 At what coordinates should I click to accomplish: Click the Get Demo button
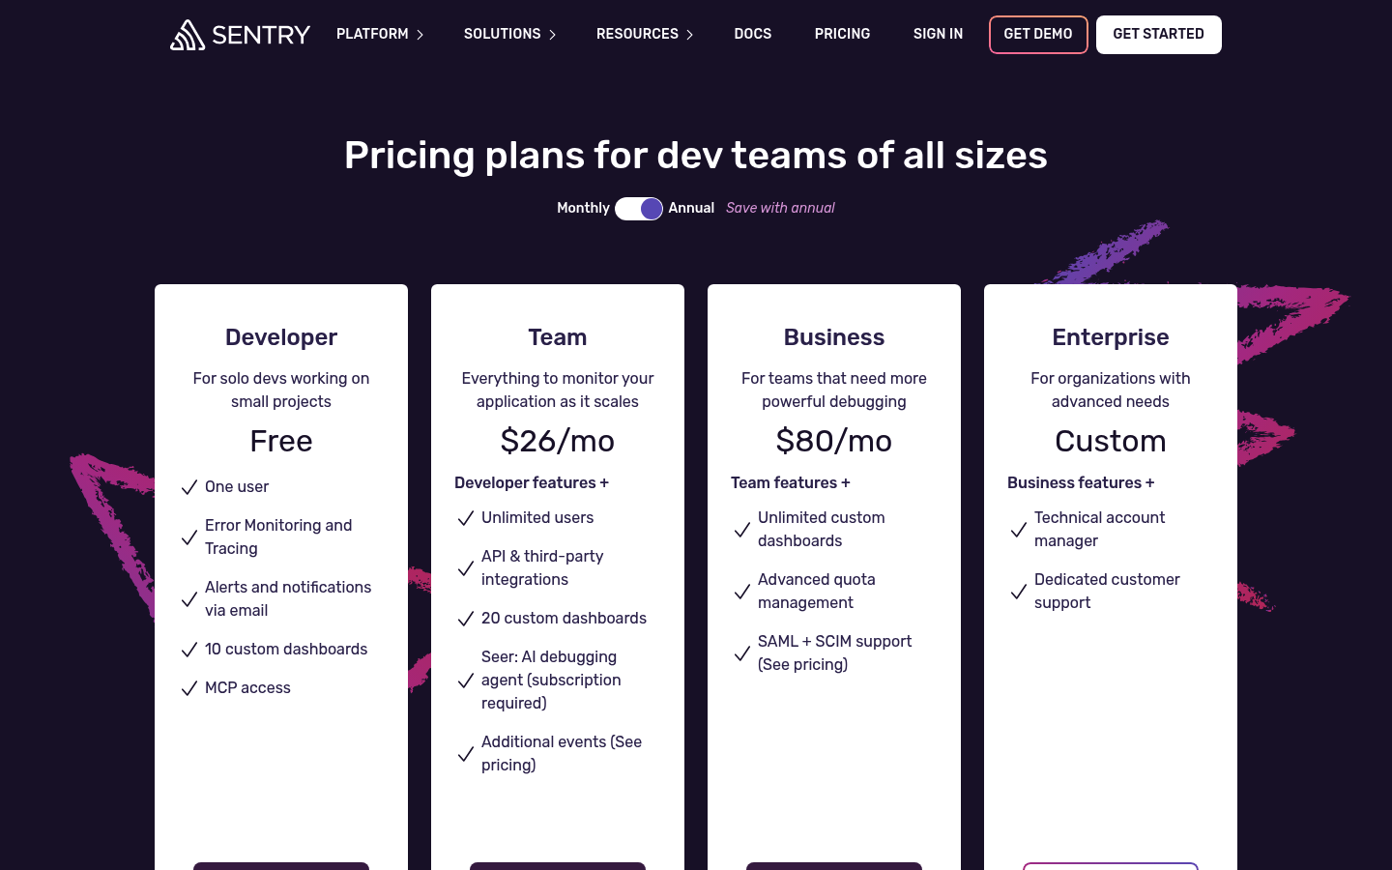click(1038, 35)
